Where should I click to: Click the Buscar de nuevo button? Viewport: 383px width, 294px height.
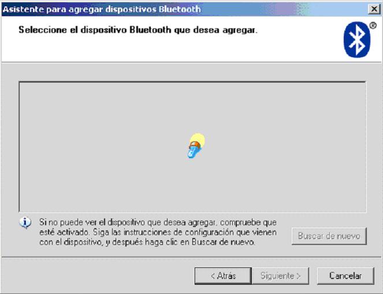coord(329,236)
